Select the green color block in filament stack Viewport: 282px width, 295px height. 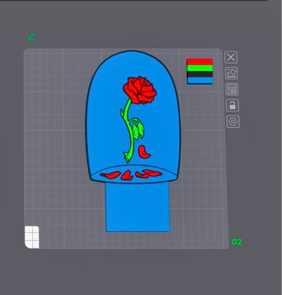200,68
